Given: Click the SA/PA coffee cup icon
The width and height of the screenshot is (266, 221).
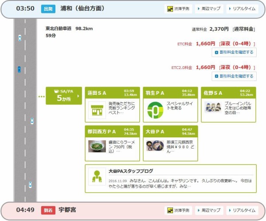Looking at the screenshot, I should pos(56,91).
